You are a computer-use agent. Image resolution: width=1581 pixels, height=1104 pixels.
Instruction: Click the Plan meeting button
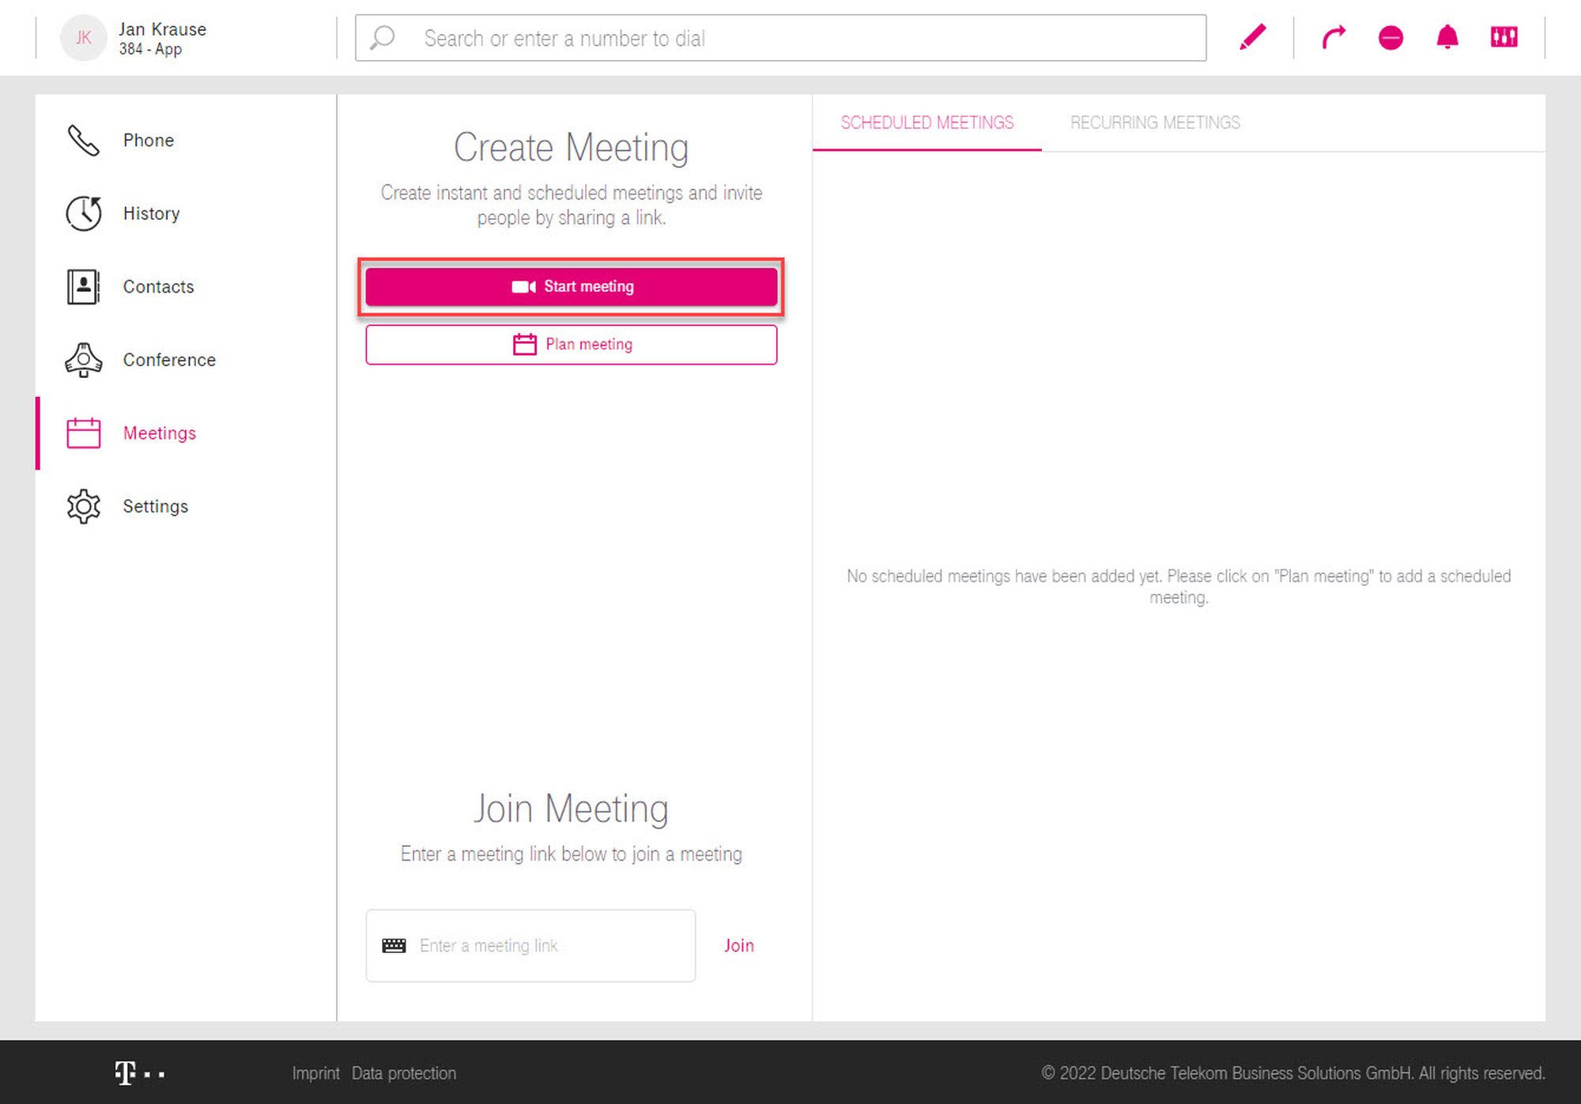pyautogui.click(x=571, y=345)
